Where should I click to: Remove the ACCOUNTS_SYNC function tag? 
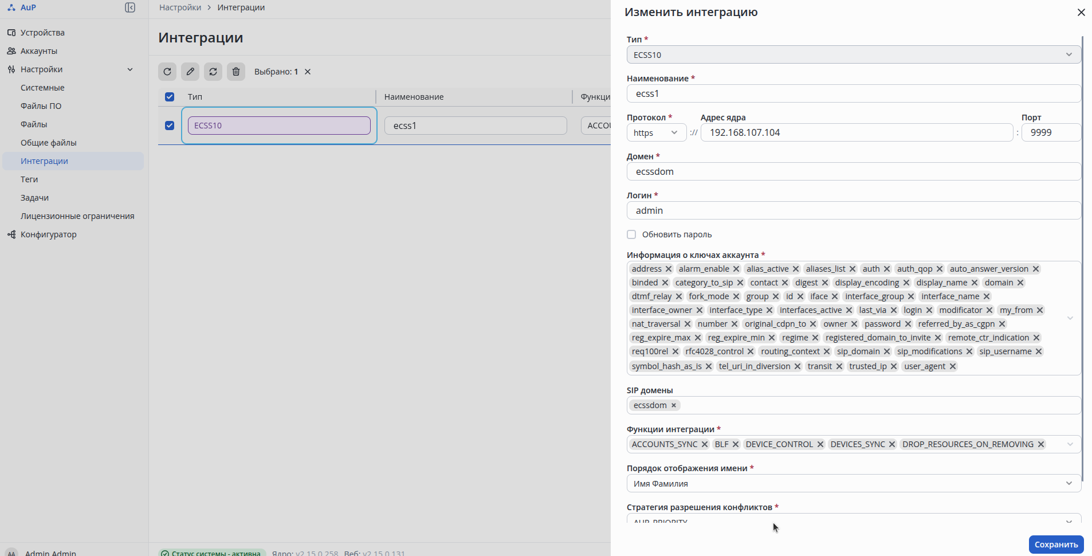tap(705, 444)
